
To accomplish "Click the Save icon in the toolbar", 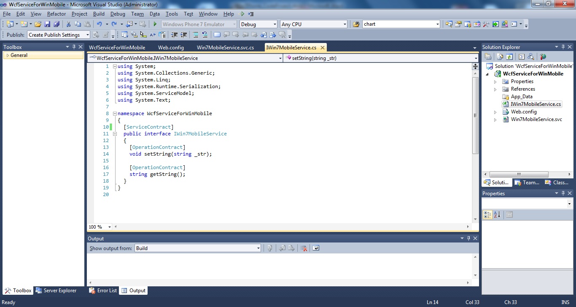I will (47, 24).
